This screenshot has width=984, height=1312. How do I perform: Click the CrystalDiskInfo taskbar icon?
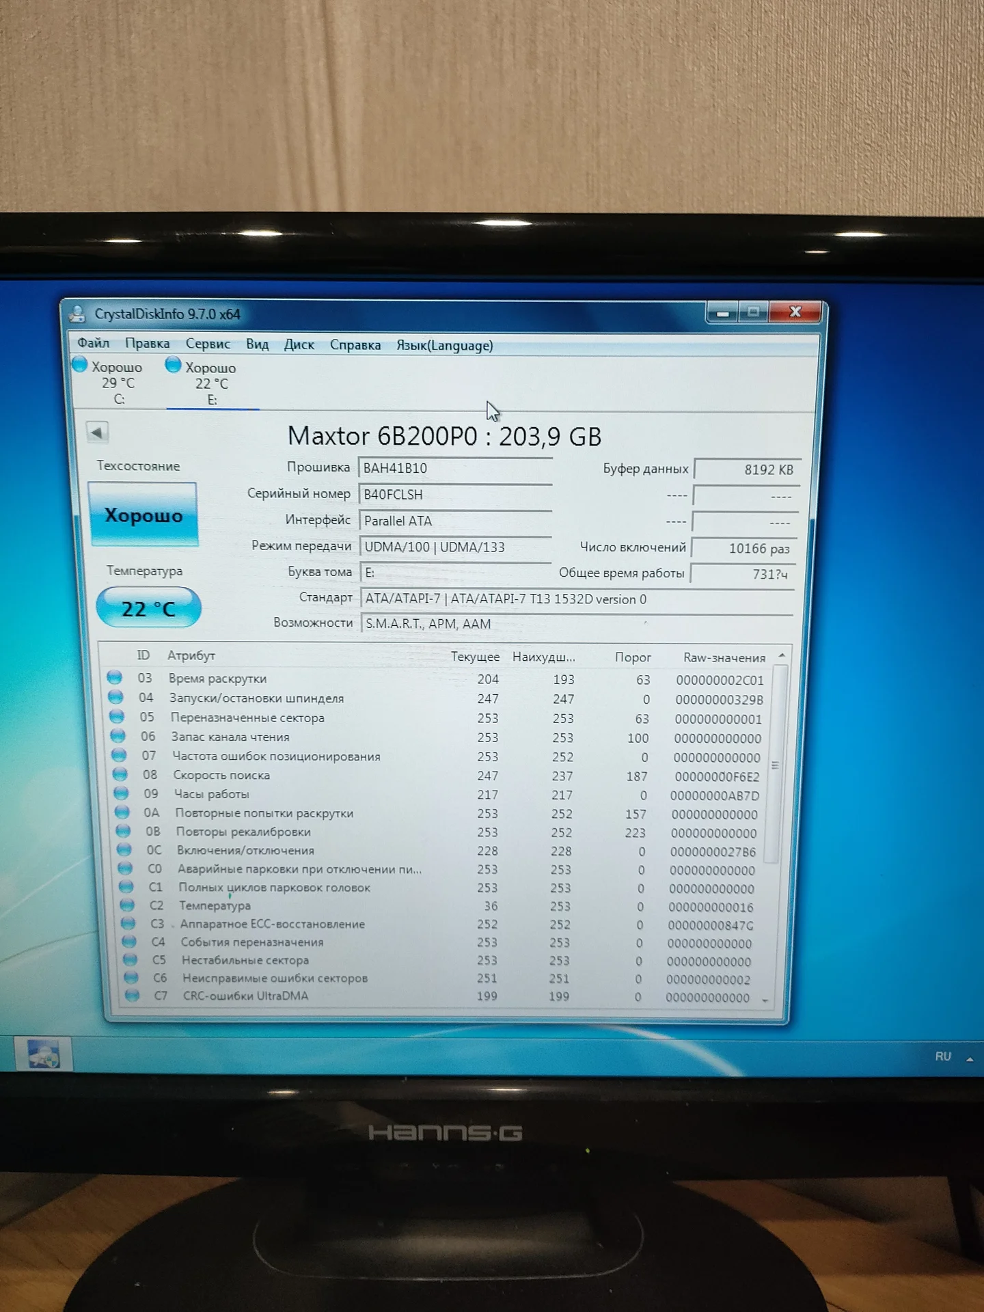point(44,1054)
